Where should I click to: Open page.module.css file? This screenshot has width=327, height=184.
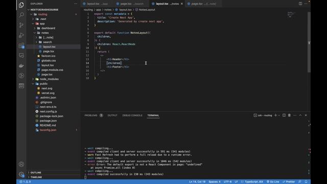(52, 70)
